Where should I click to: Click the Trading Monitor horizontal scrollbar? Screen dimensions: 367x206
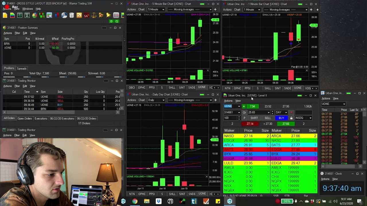(61, 112)
